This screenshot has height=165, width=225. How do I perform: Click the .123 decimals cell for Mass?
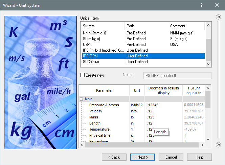click(x=163, y=117)
